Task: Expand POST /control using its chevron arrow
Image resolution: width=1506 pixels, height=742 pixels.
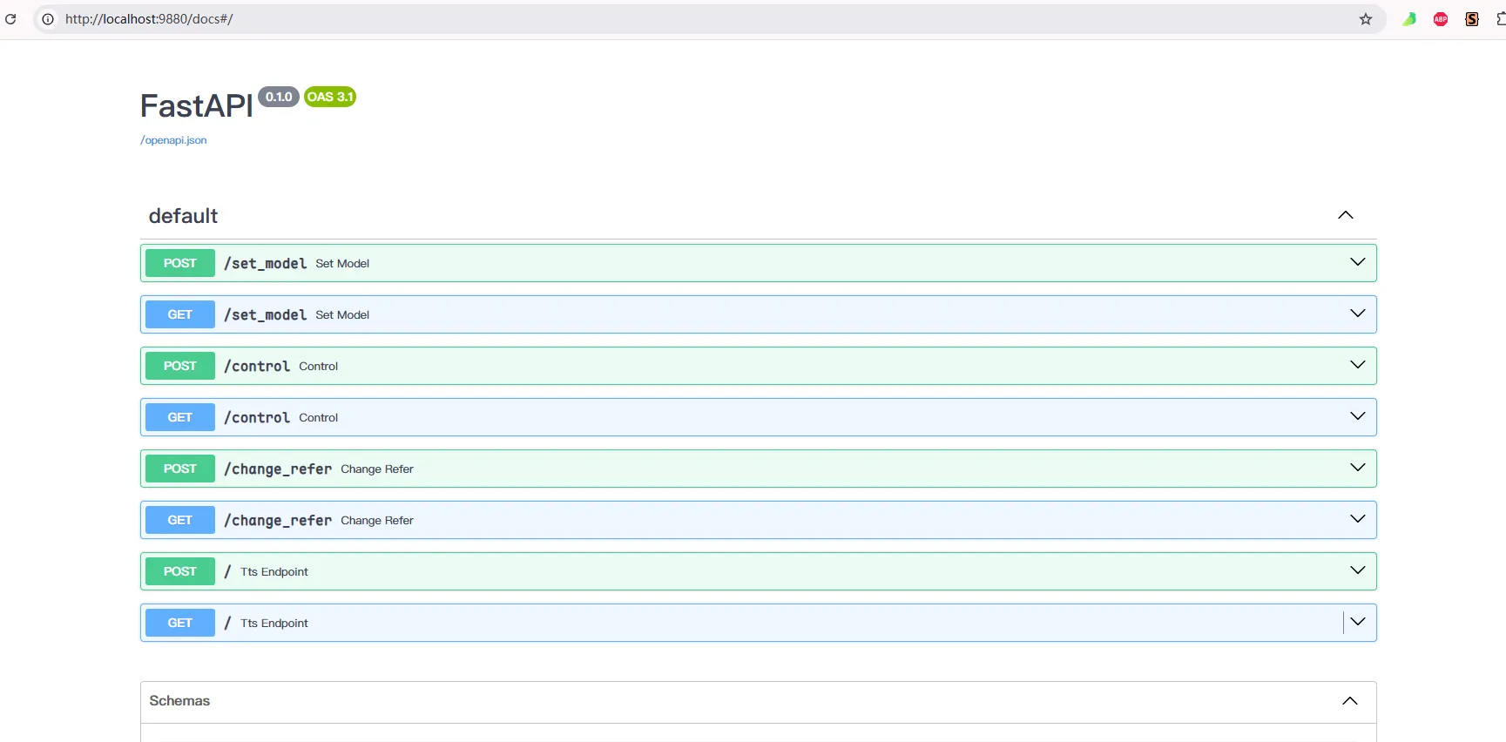Action: click(1357, 365)
